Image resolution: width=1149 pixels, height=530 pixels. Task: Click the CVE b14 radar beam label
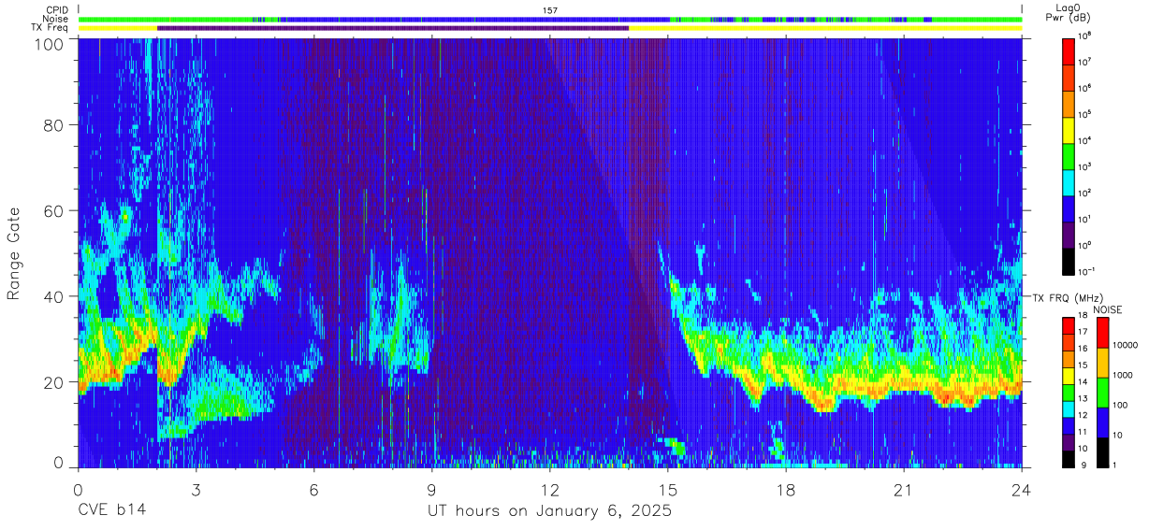point(111,511)
